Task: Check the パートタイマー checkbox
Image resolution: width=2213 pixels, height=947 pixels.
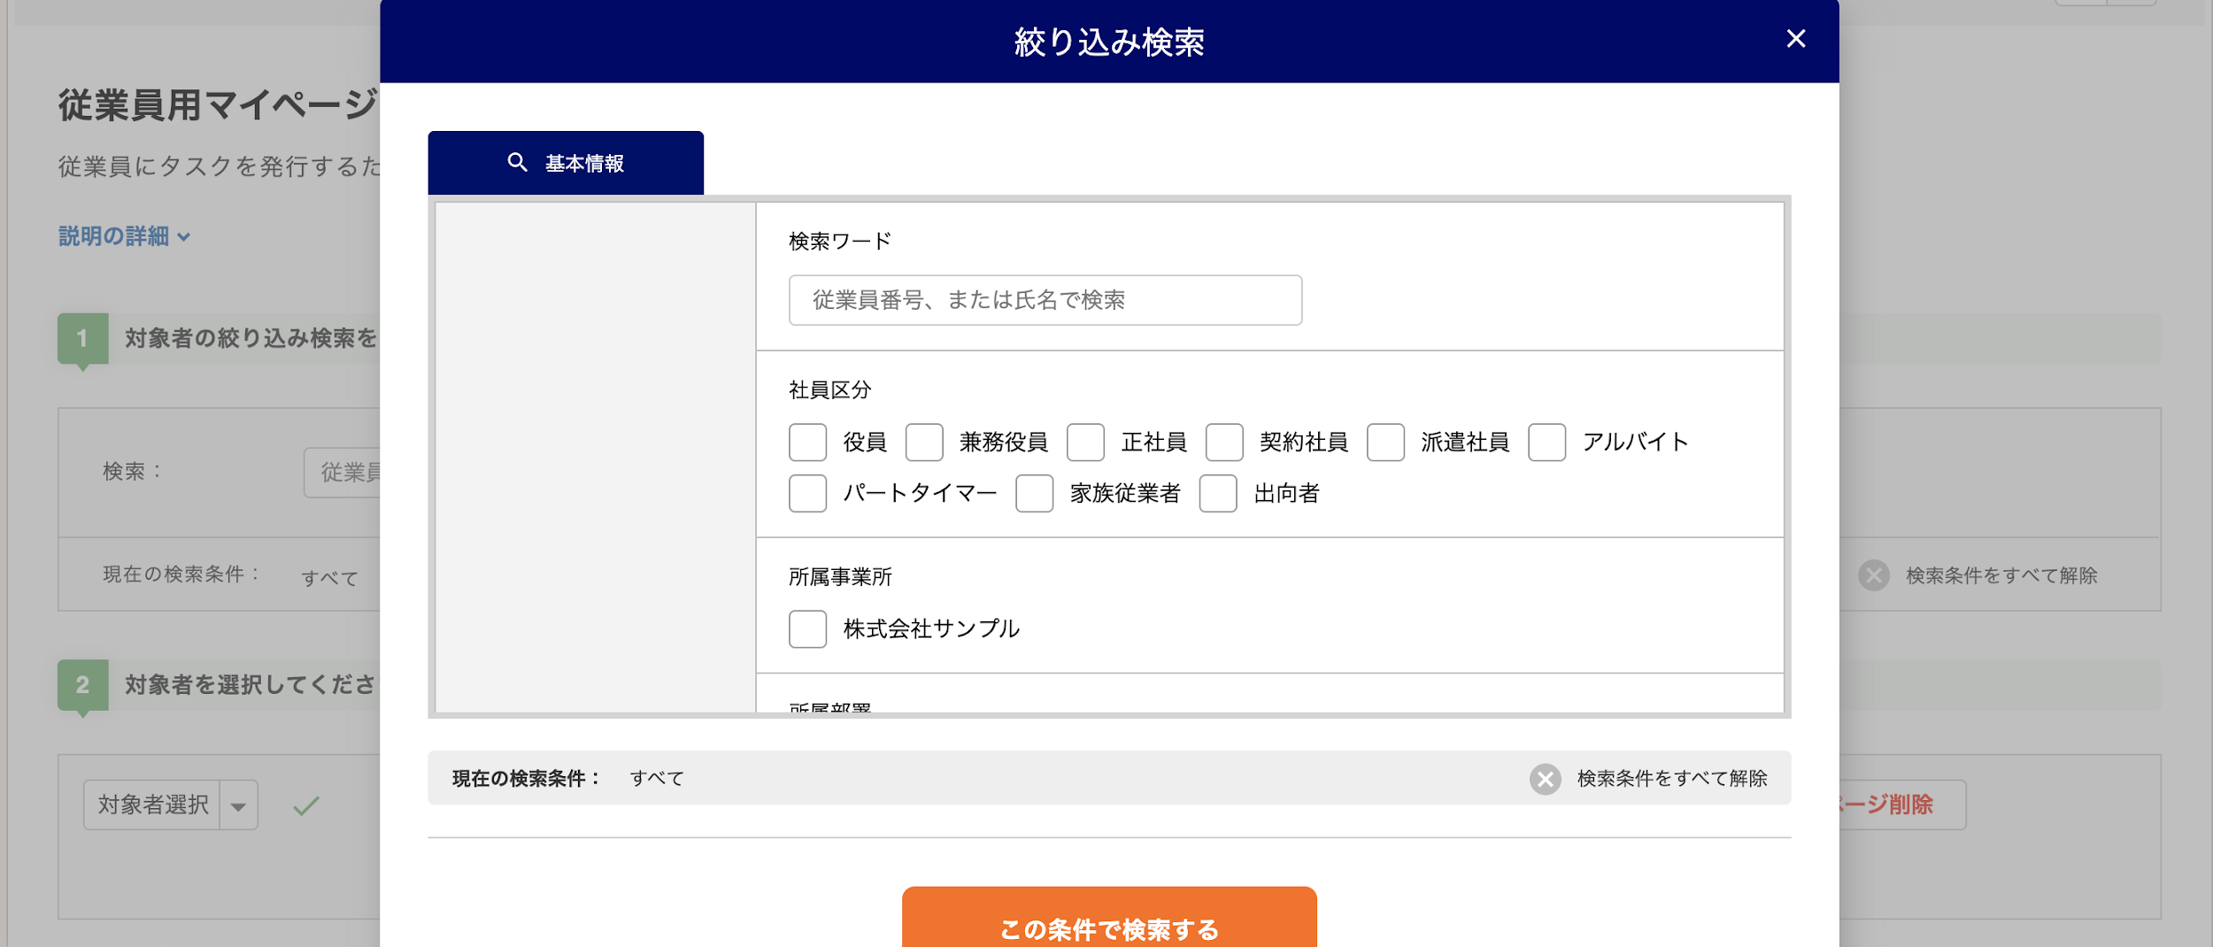Action: tap(807, 494)
